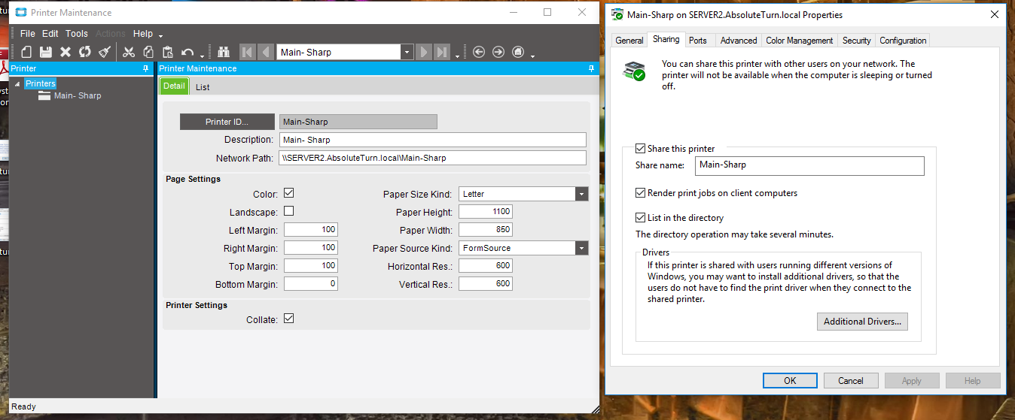Collapse the Printers tree node

click(17, 83)
